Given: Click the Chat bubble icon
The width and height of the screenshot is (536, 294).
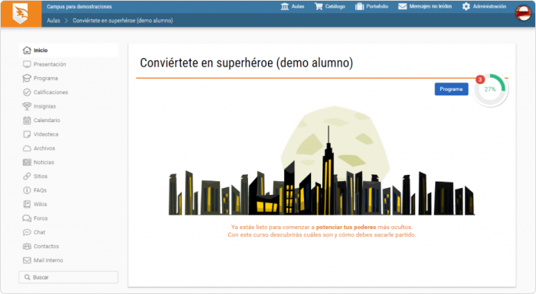Looking at the screenshot, I should (27, 232).
